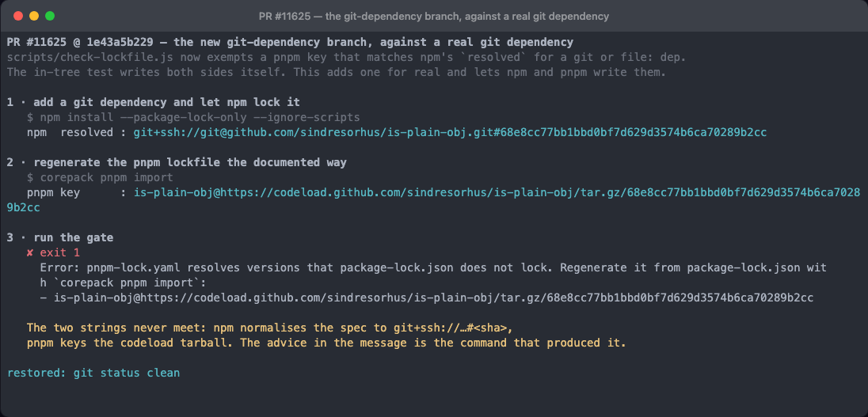
Task: Click the 'Error: pnpm-lock.yaml resolves versions' line
Action: tap(433, 267)
